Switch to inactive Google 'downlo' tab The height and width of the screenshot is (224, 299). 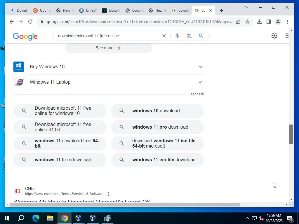click(x=180, y=10)
